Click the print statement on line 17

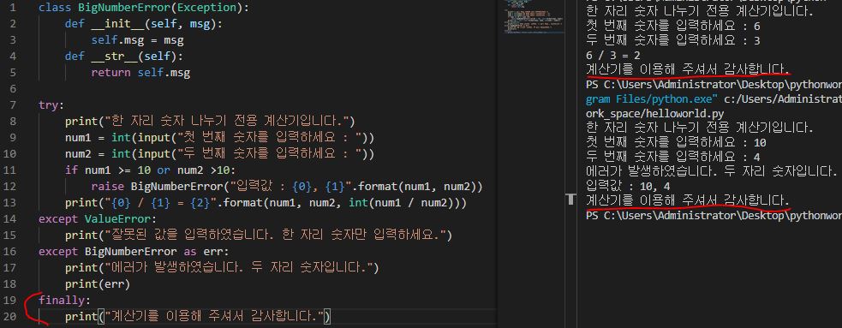223,267
